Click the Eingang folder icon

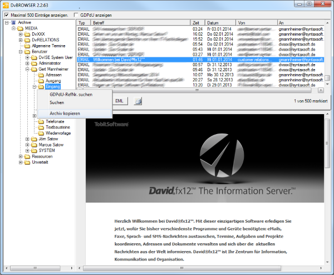[x=41, y=86]
